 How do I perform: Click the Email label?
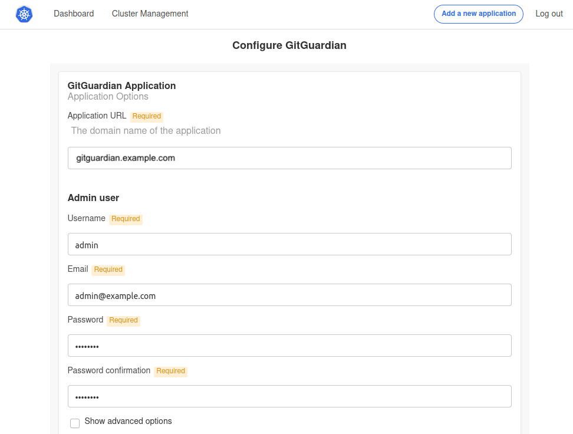pyautogui.click(x=78, y=269)
